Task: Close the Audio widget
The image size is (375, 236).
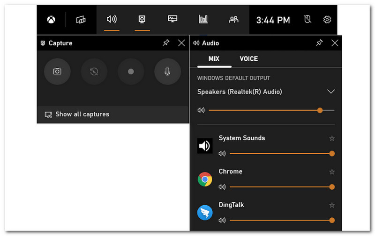Action: [335, 43]
